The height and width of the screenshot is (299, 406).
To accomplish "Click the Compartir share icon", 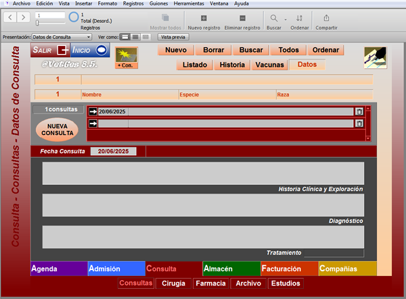I will [x=326, y=18].
